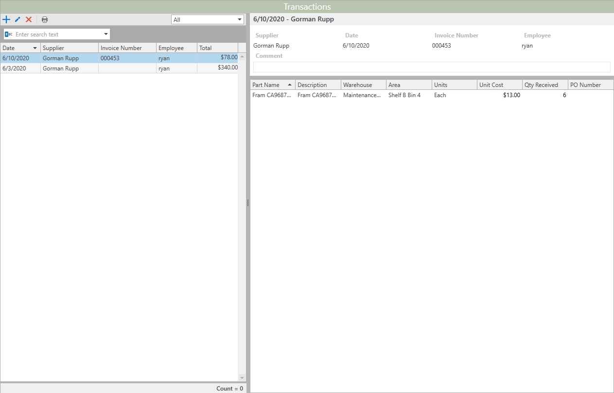614x393 pixels.
Task: Expand the search text dropdown arrow
Action: coord(106,34)
